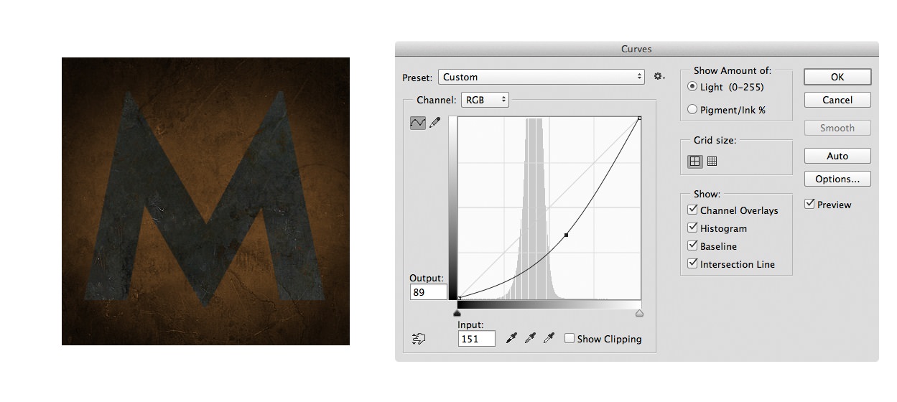Select Pigment/Ink % radio option
Screen dimensions: 897x402
692,110
